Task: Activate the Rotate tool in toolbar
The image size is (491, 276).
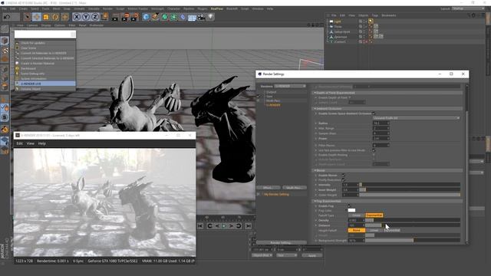Action: (55, 17)
